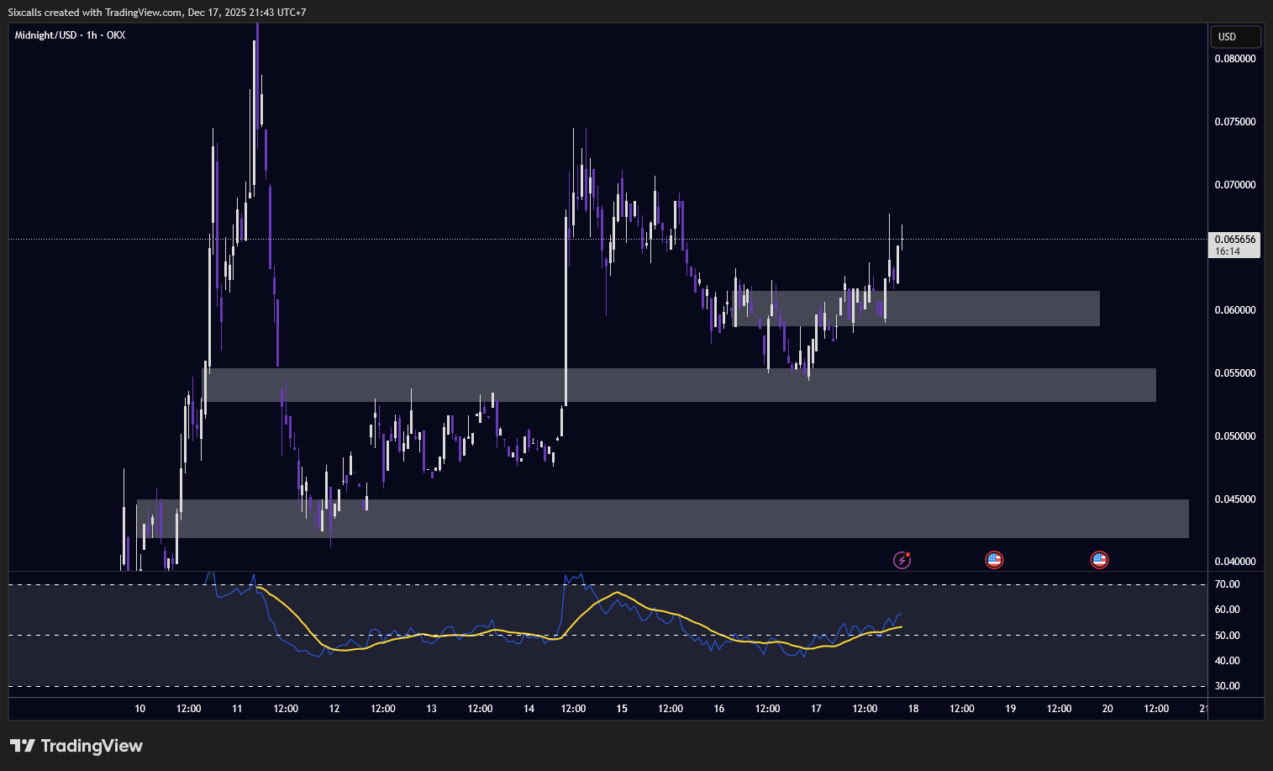Viewport: 1273px width, 771px height.
Task: Open the US flag event icon before date 20
Action: click(1099, 560)
